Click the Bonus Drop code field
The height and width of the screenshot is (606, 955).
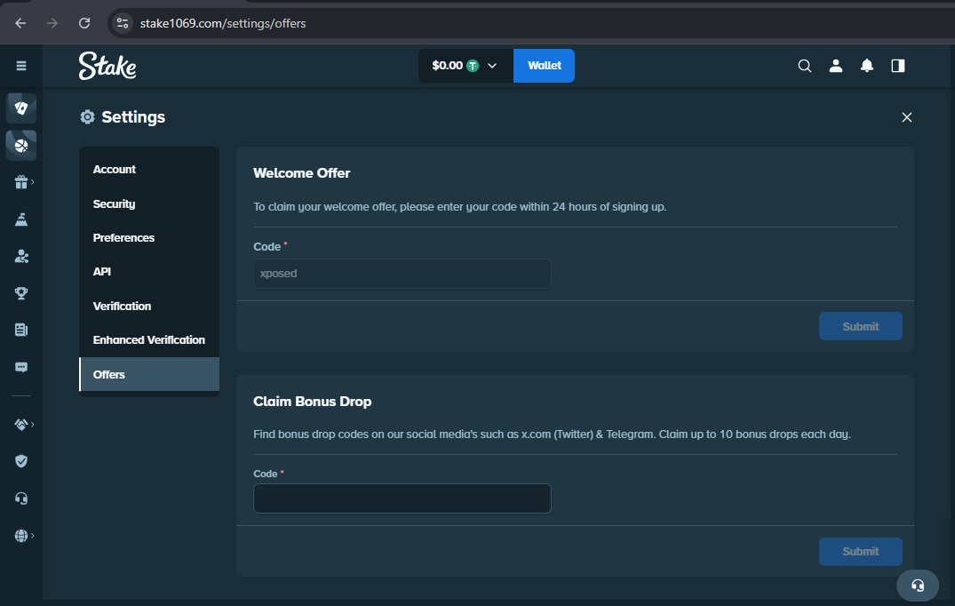[x=402, y=498]
